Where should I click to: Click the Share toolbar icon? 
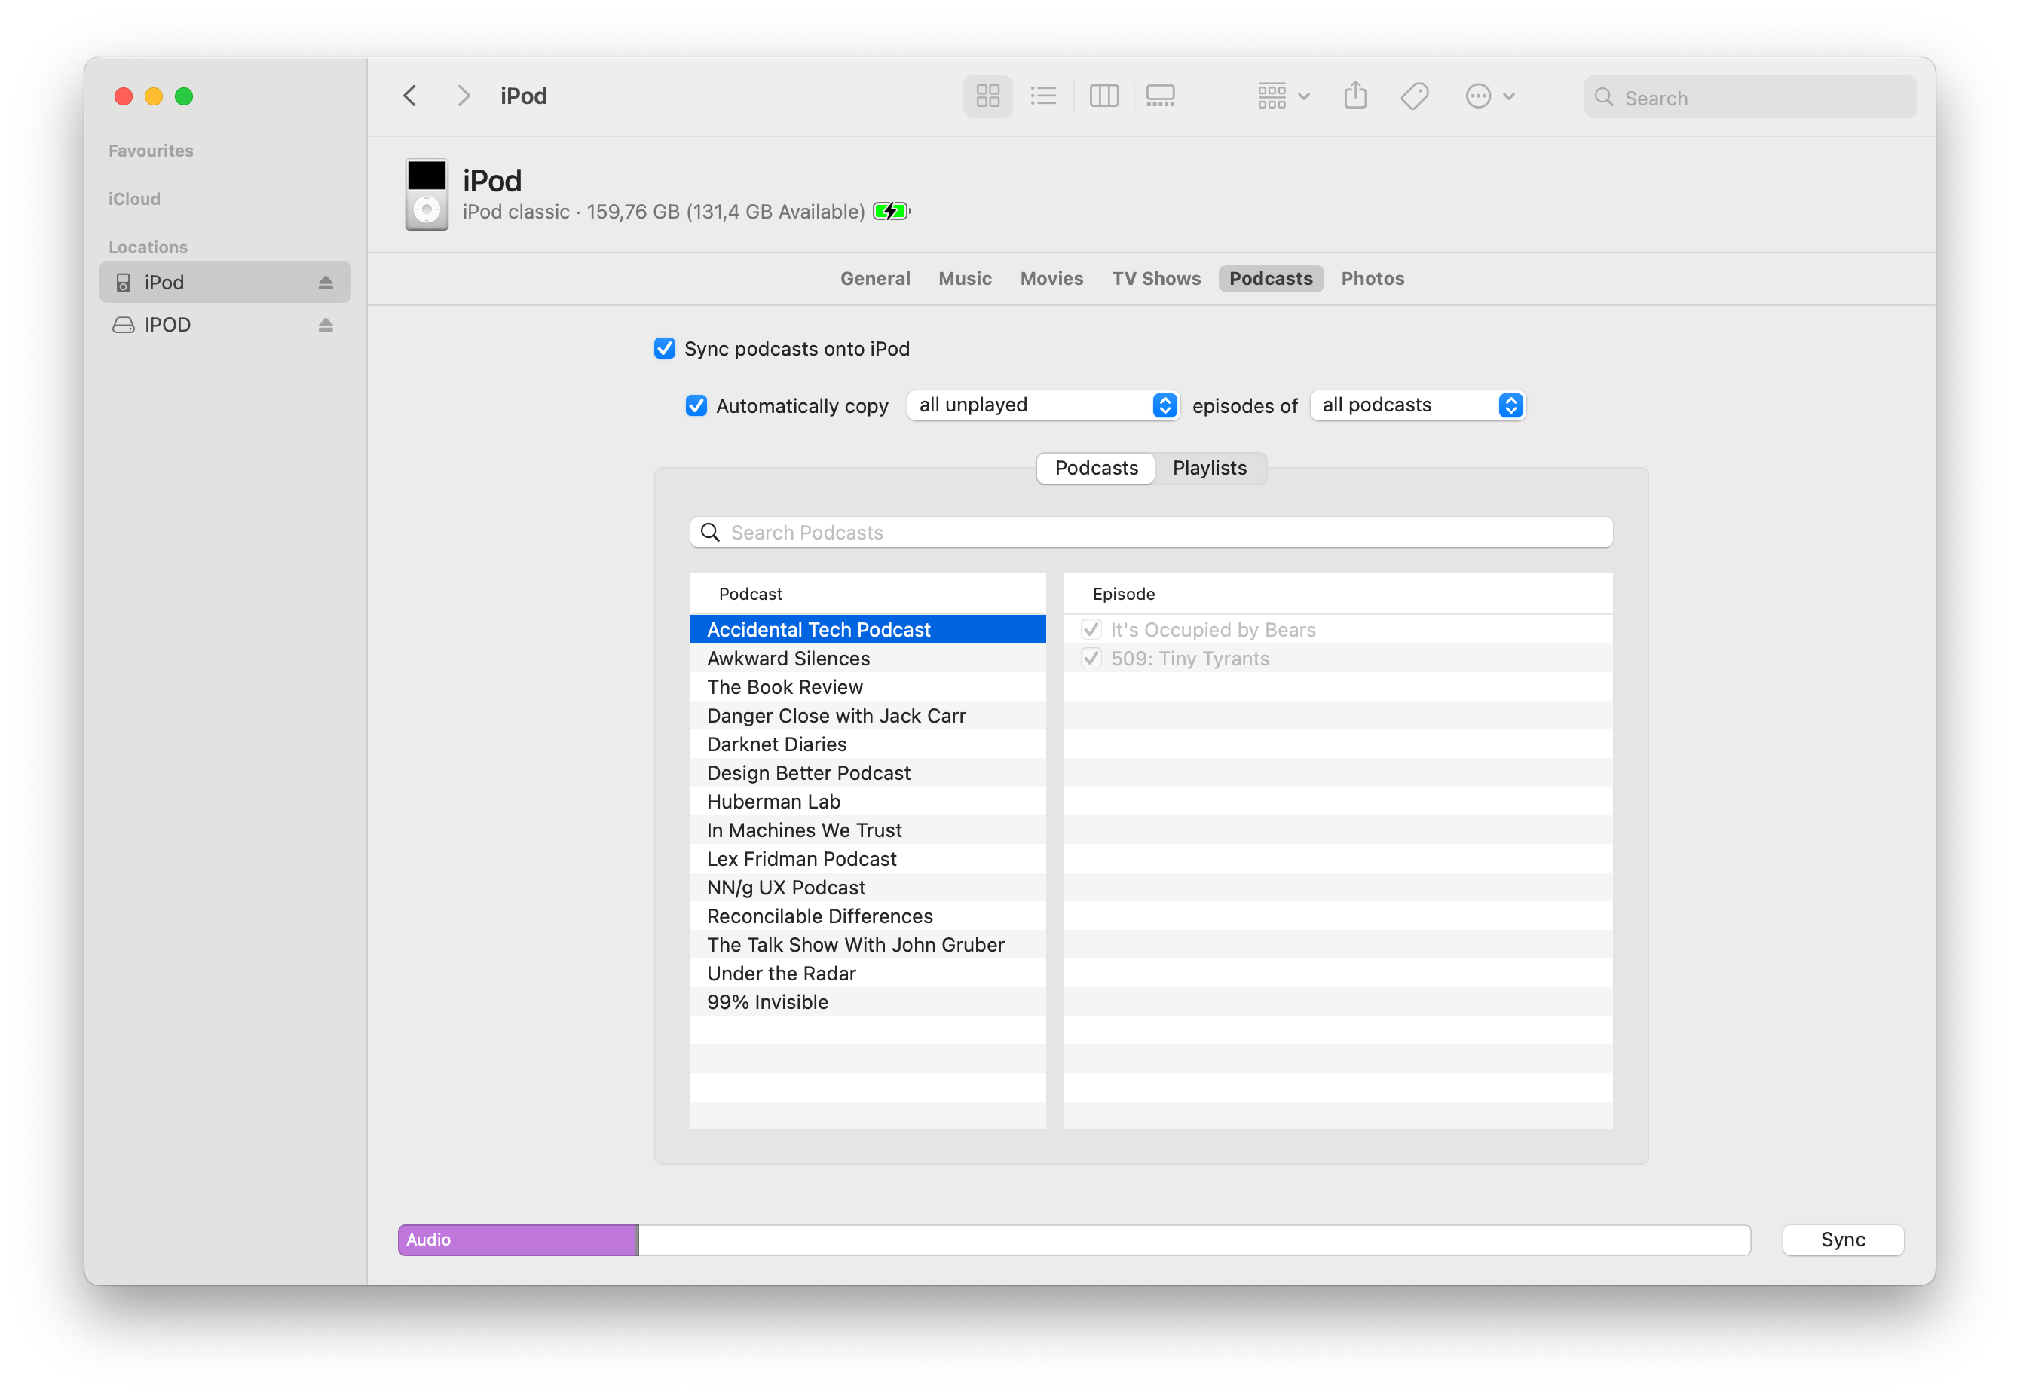[x=1354, y=96]
